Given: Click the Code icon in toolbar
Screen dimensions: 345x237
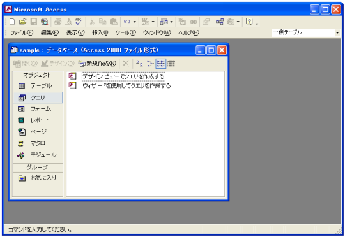Looking at the screenshot, I should 182,22.
